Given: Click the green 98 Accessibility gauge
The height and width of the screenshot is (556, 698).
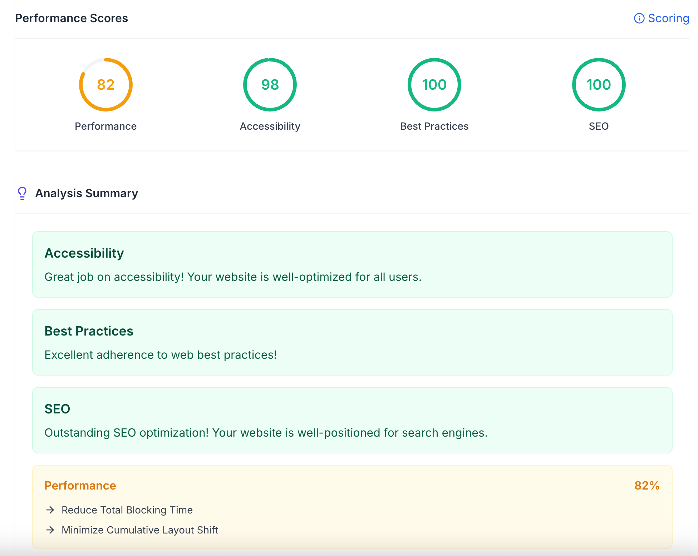Looking at the screenshot, I should click(x=270, y=85).
